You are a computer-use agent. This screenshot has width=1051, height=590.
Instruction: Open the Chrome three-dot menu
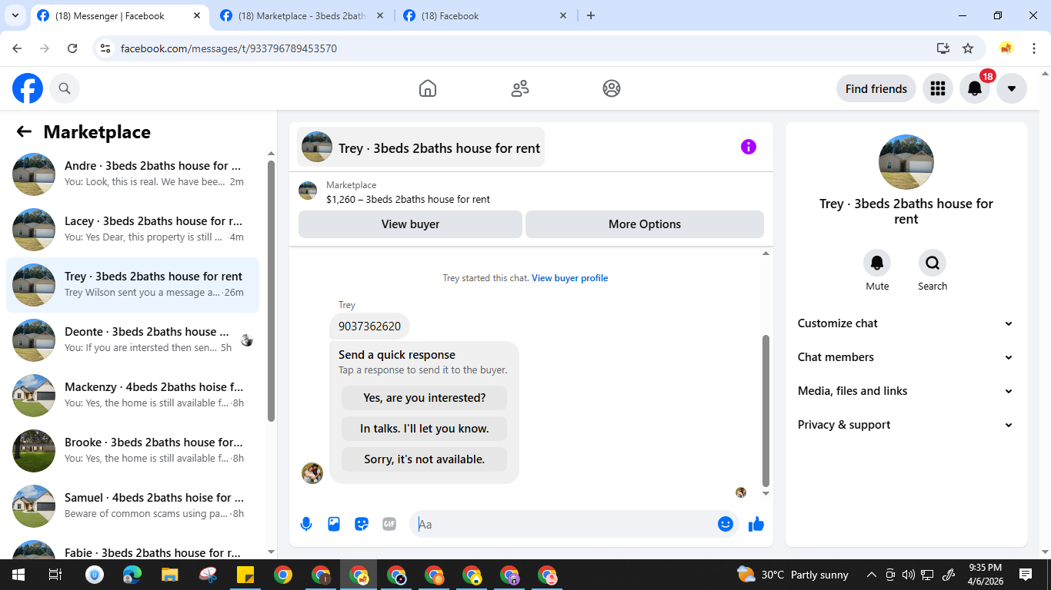point(1034,48)
